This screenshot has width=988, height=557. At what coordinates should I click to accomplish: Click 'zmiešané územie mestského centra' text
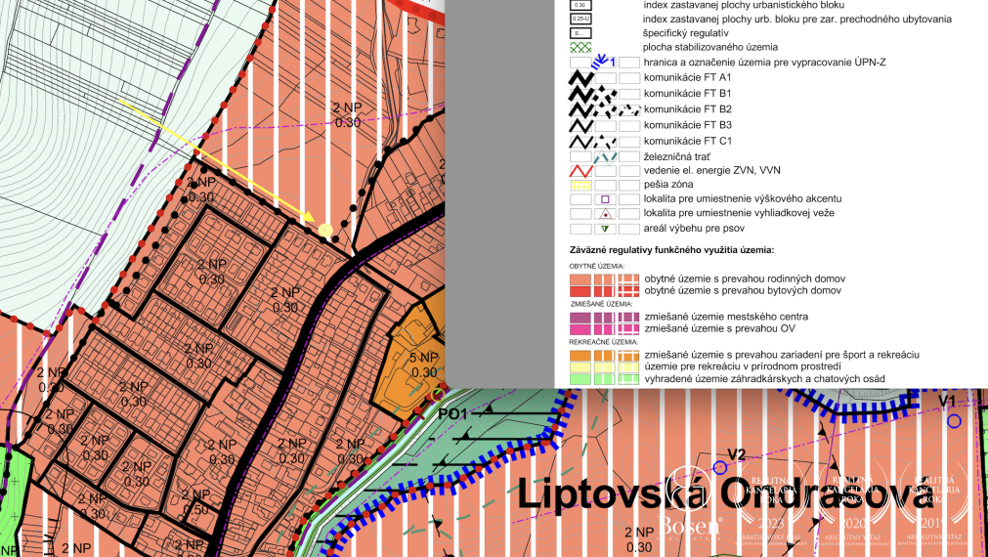[x=726, y=317]
